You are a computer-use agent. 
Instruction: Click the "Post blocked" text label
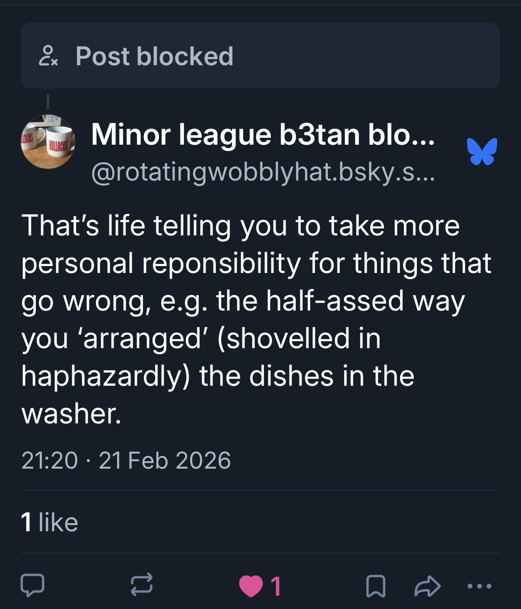154,56
